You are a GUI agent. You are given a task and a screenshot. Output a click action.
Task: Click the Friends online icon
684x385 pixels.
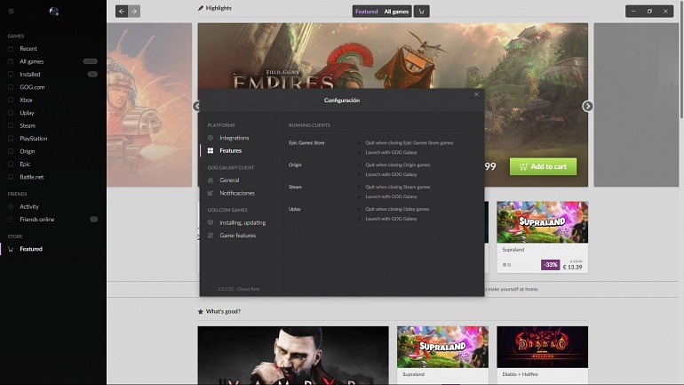pos(11,220)
